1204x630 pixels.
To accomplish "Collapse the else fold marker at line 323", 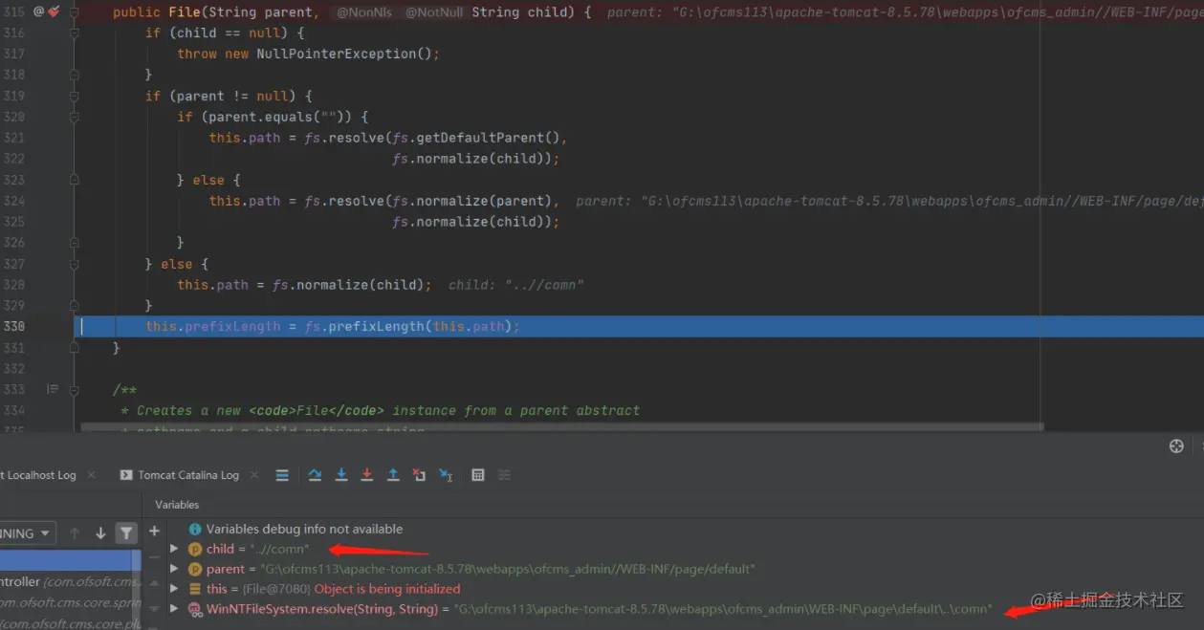I will pos(75,180).
